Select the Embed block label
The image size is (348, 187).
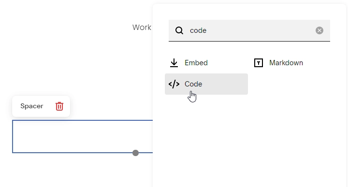196,63
